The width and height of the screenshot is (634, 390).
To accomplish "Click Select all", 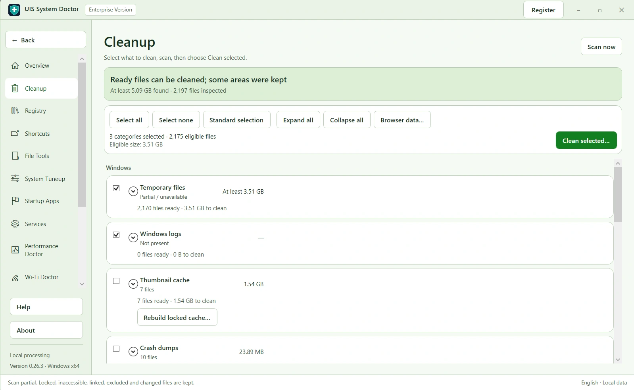I will 129,120.
